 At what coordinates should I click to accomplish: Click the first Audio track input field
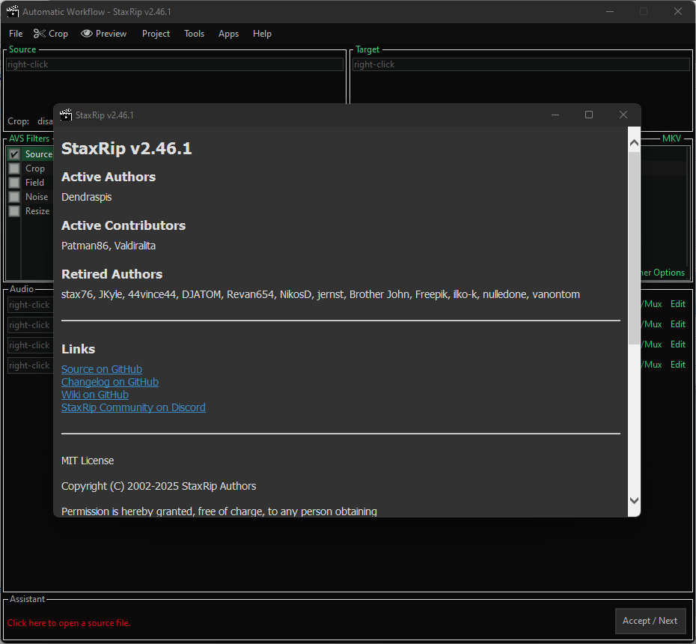[x=30, y=305]
